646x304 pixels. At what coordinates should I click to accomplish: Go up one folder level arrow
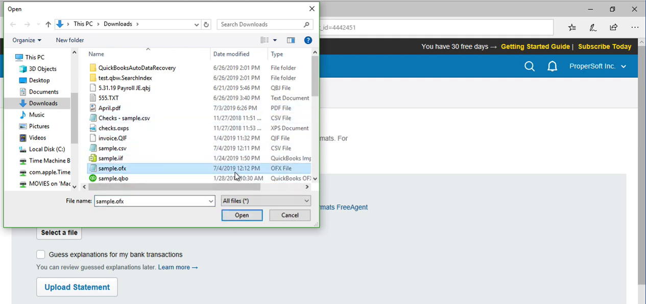tap(48, 25)
